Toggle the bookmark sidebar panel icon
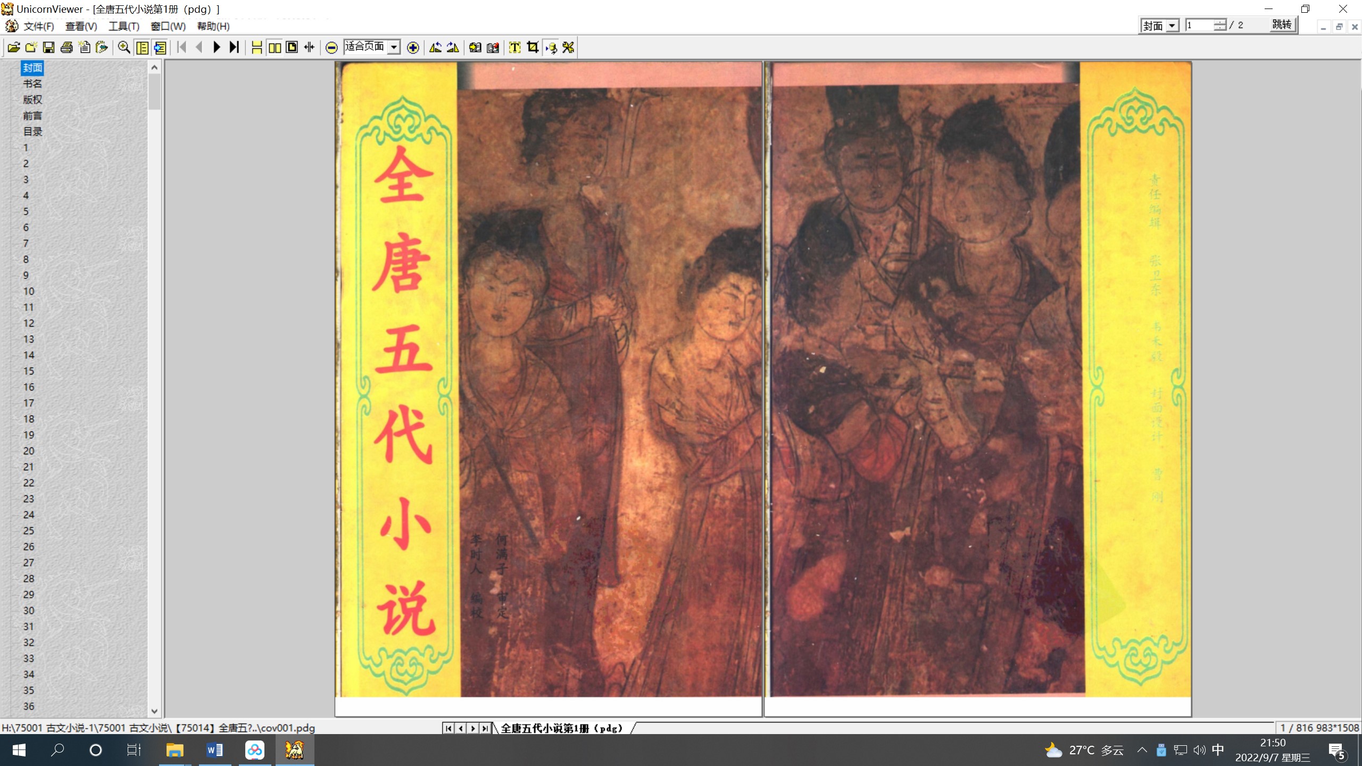The image size is (1362, 766). (142, 47)
